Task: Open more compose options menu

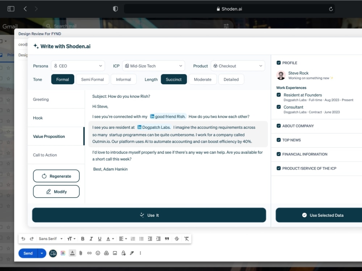Action: (x=140, y=253)
